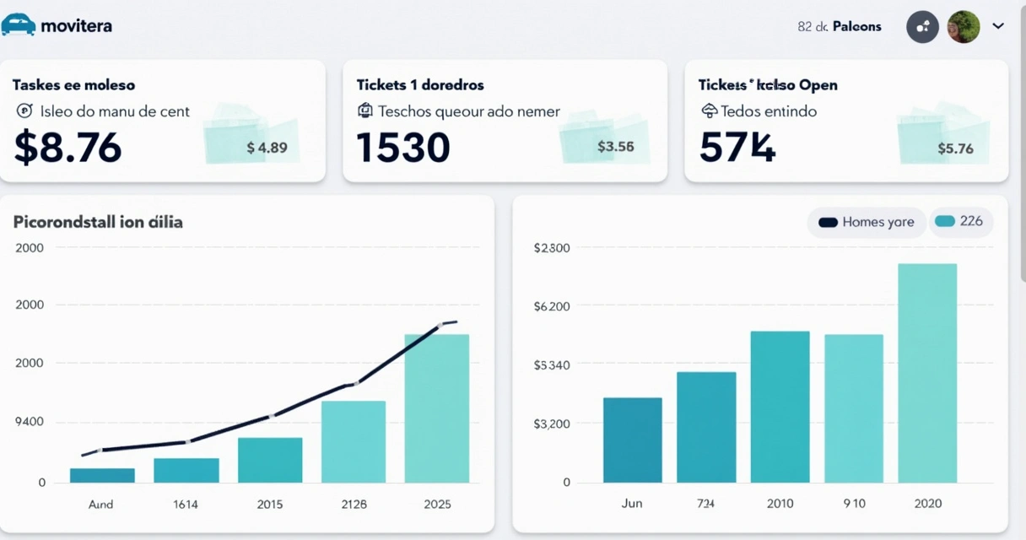This screenshot has width=1026, height=540.
Task: Select the 2025 bar in left chart
Action: pos(437,408)
